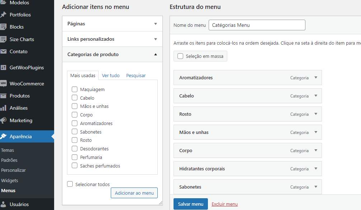This screenshot has height=210, width=361.
Task: Click the Usuários person icon
Action: (3, 204)
